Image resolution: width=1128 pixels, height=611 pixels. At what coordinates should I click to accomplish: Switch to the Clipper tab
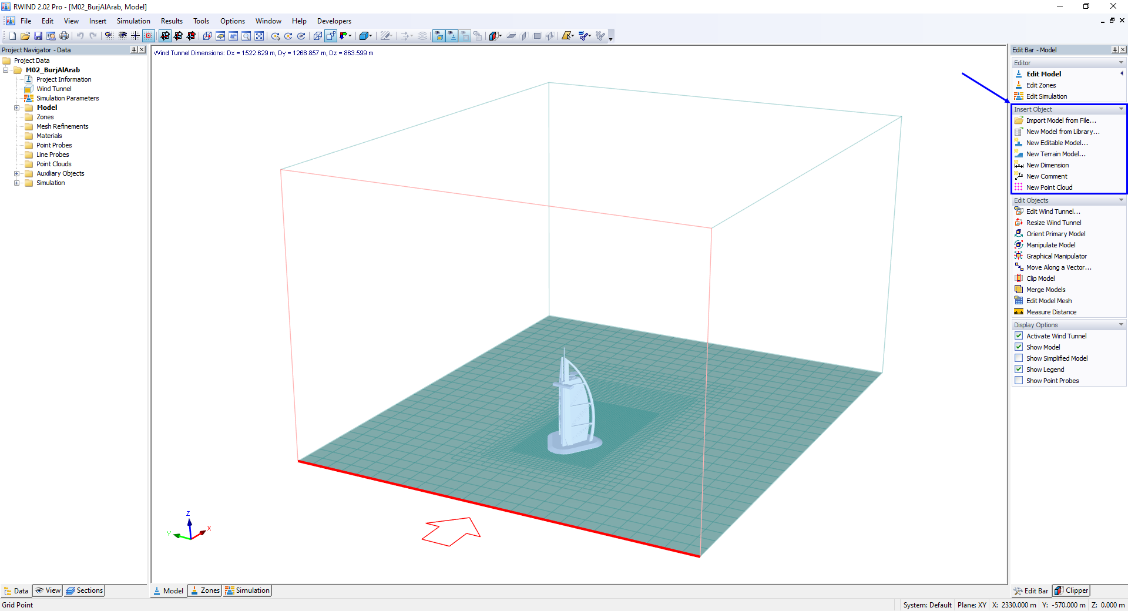pyautogui.click(x=1071, y=590)
